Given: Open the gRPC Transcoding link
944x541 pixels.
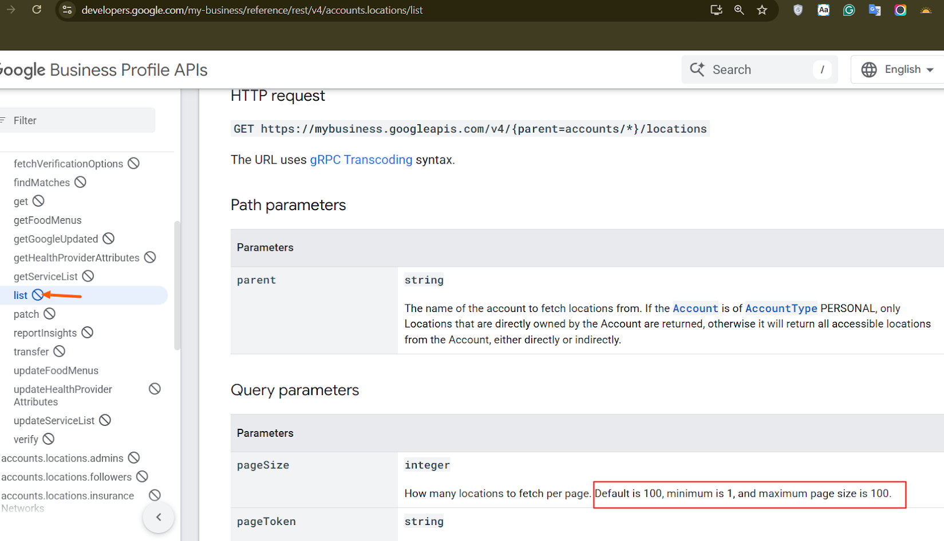Looking at the screenshot, I should click(x=361, y=160).
